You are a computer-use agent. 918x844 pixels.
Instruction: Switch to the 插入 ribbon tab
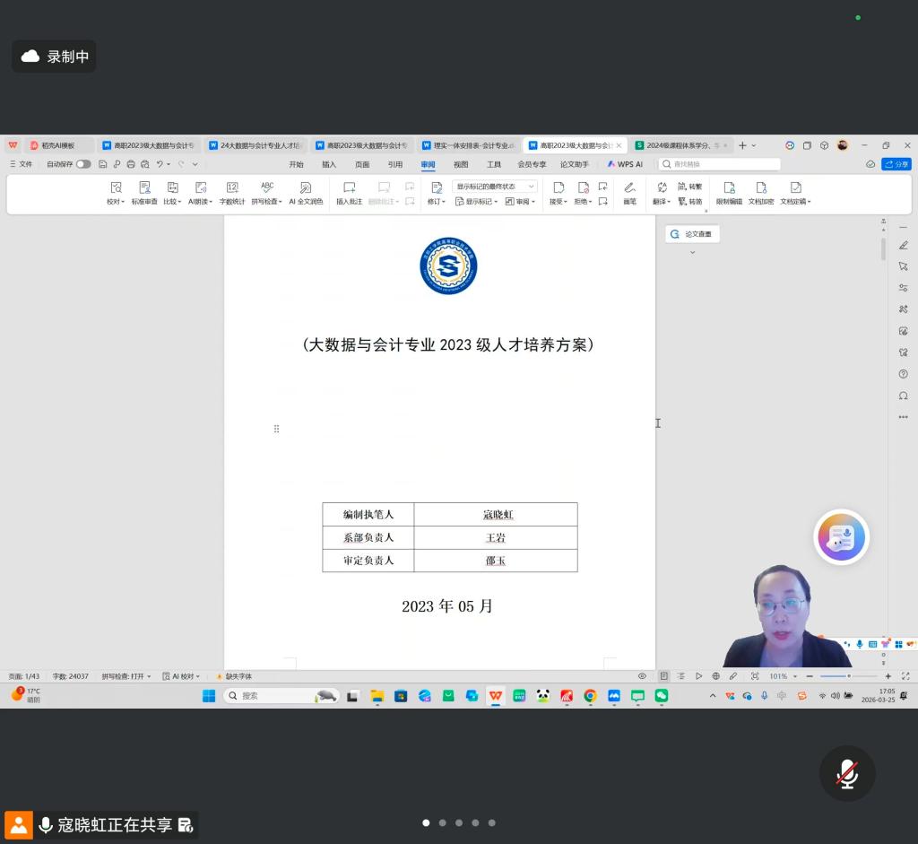pos(329,164)
